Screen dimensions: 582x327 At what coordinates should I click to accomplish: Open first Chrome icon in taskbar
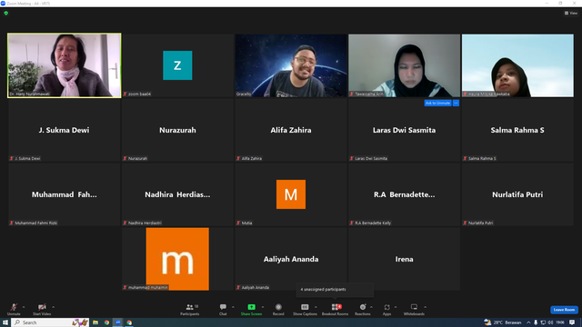(x=106, y=322)
